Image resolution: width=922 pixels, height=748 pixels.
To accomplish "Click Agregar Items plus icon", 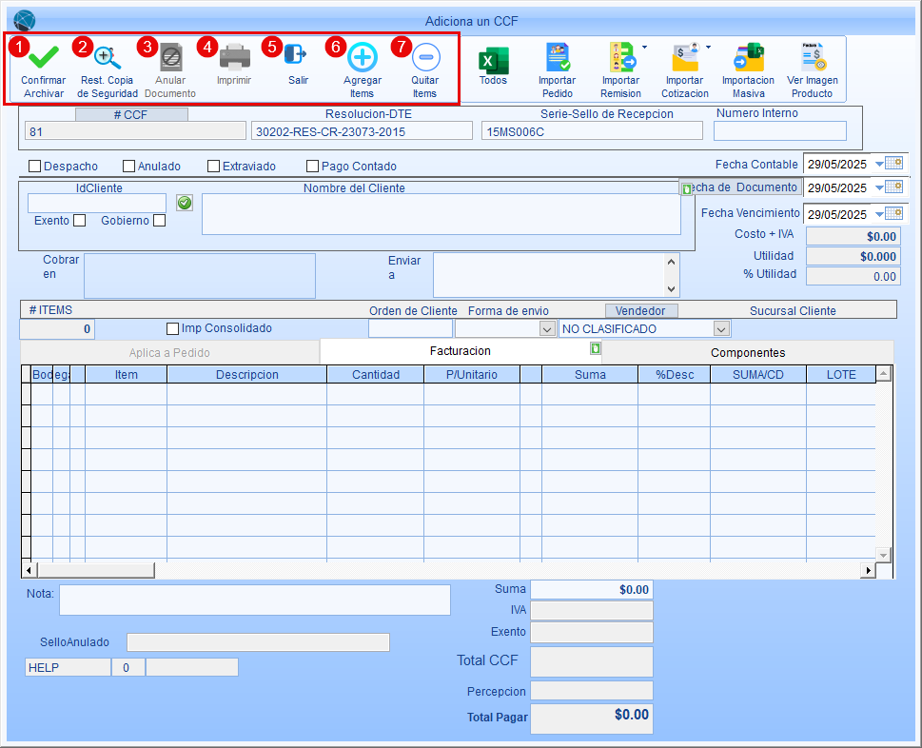I will point(363,57).
